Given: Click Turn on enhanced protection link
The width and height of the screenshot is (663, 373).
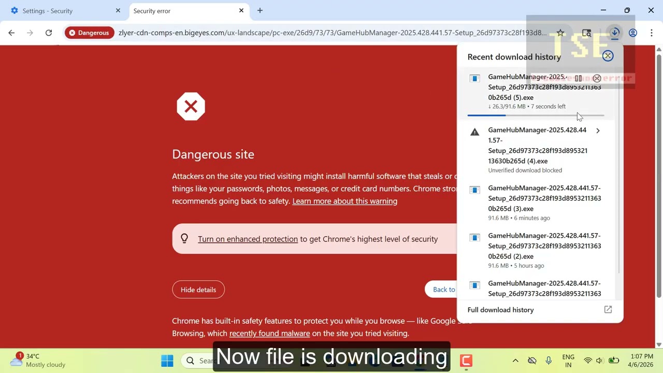Looking at the screenshot, I should 248,239.
